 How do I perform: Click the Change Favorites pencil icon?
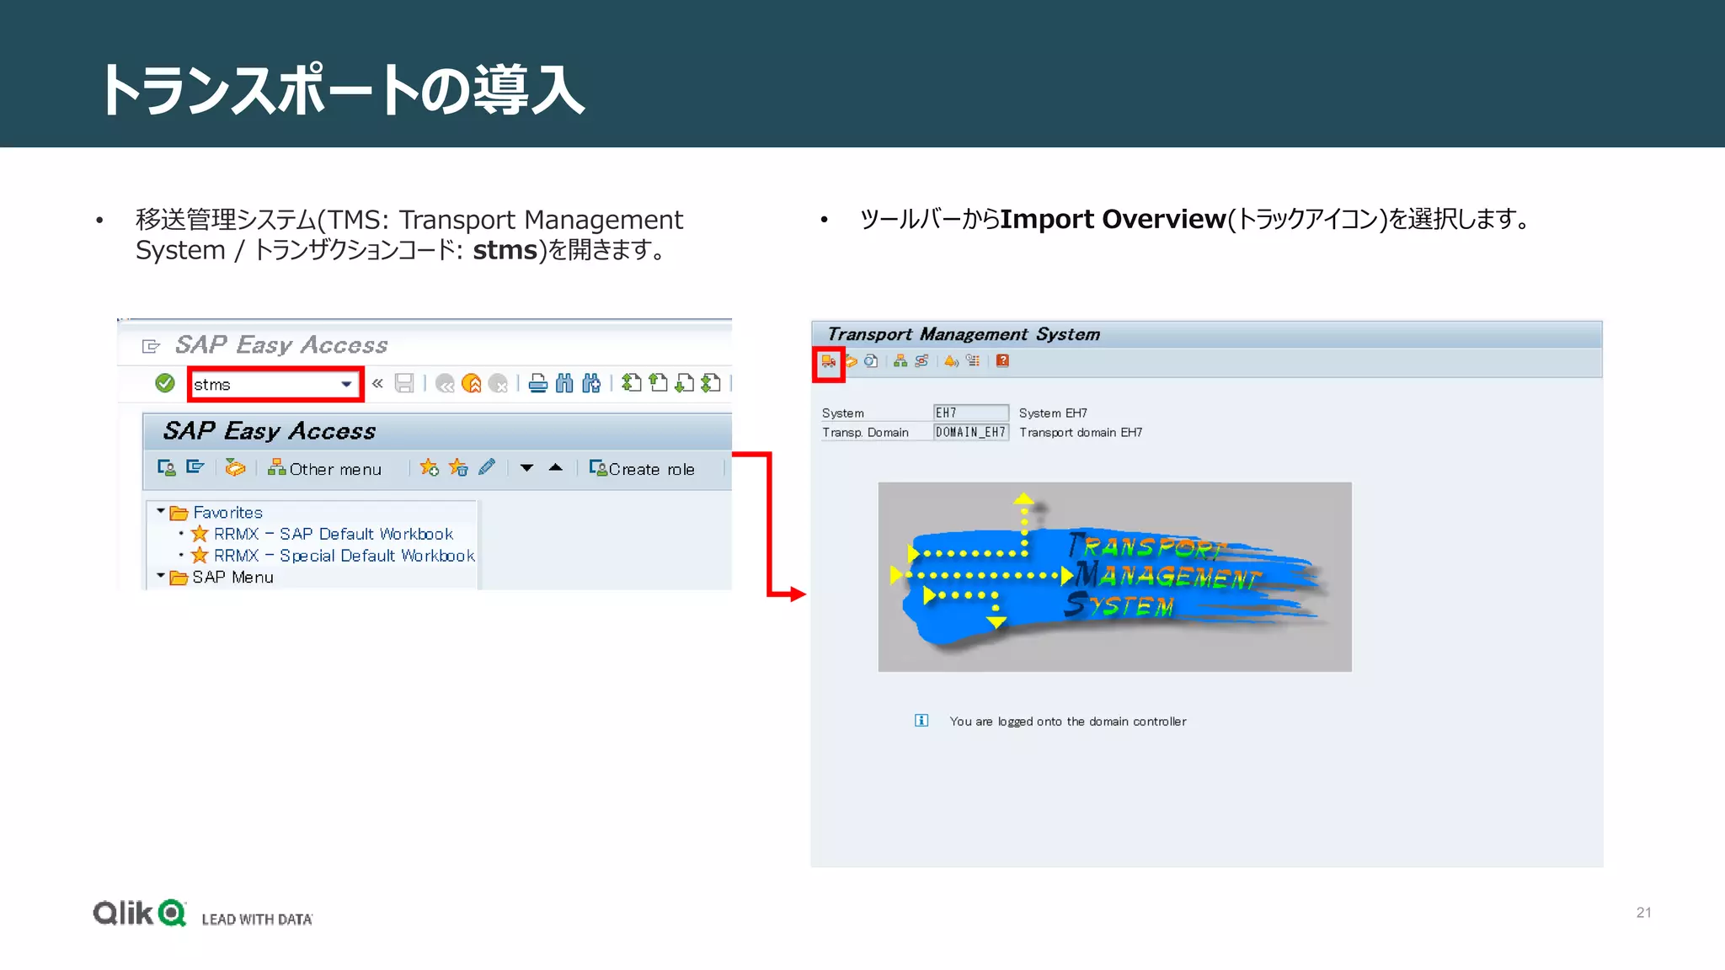[x=487, y=466]
